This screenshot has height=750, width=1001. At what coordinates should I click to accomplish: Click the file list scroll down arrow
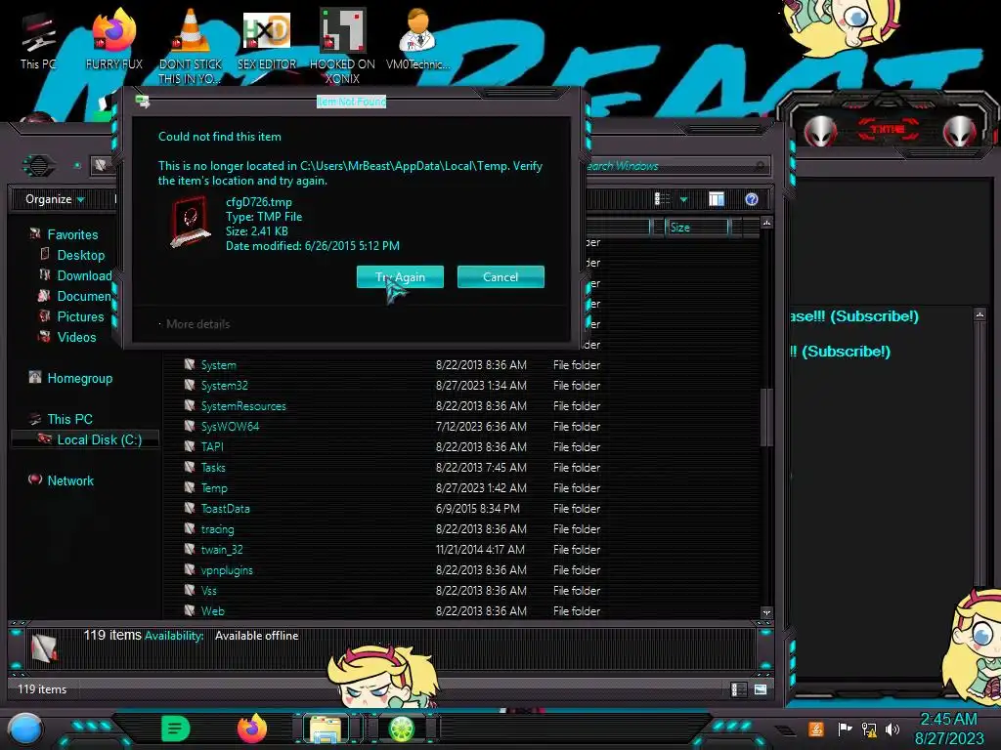click(x=766, y=613)
